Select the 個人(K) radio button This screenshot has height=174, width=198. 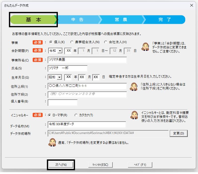(51, 42)
